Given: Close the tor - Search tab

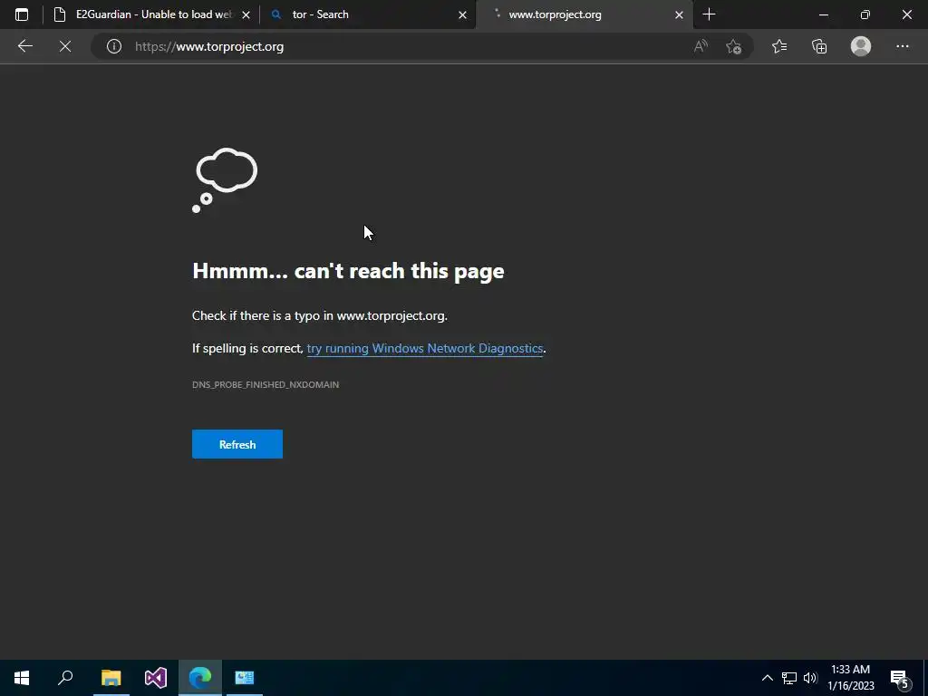Looking at the screenshot, I should click(x=462, y=14).
